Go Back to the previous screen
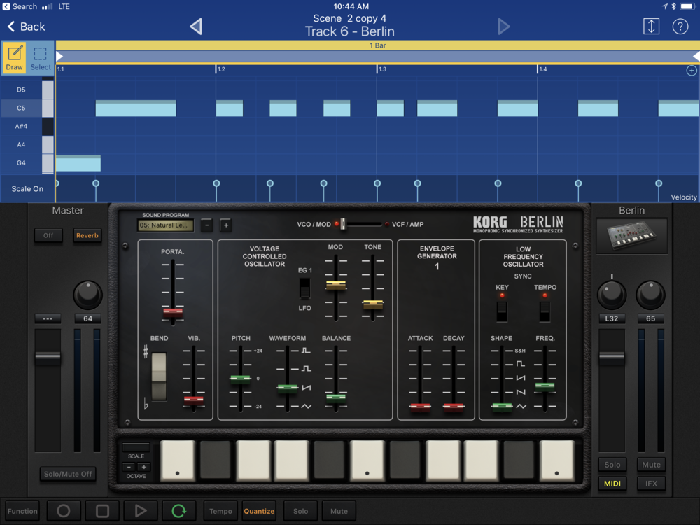 point(27,27)
